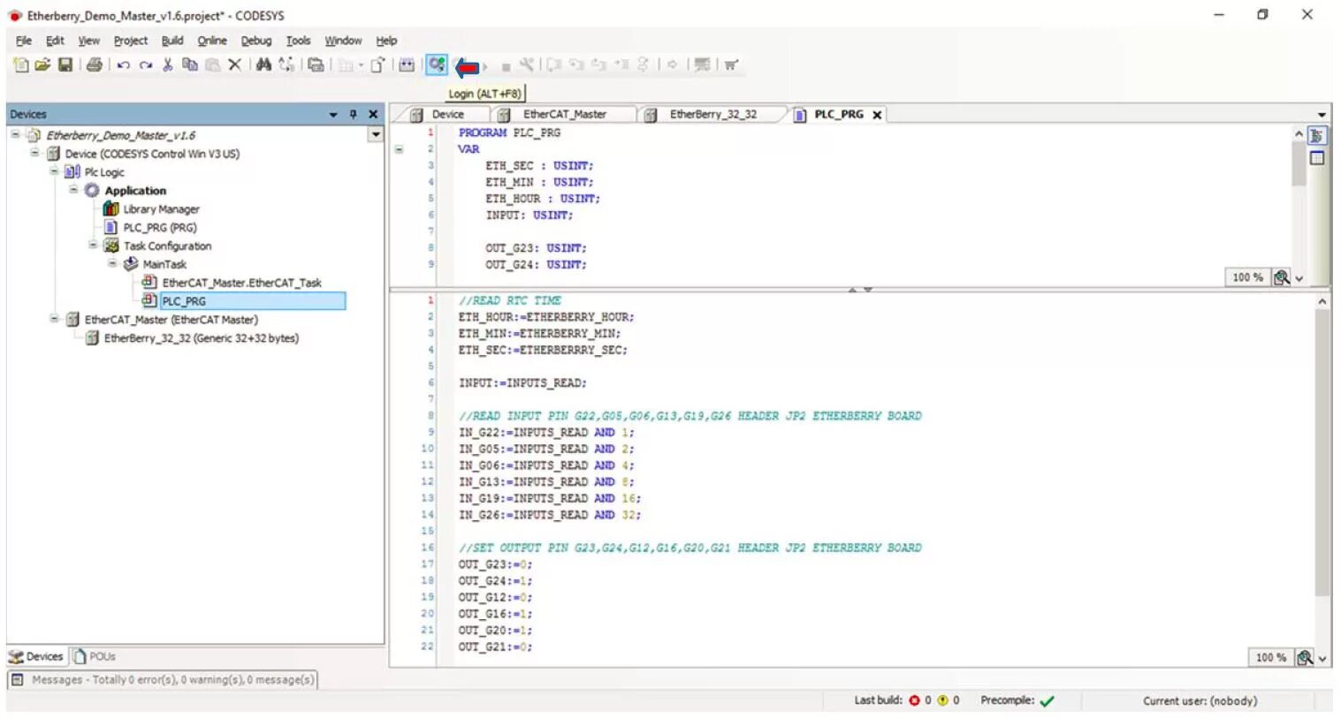Click the Replace toolbar icon
This screenshot has width=1341, height=718.
coord(286,64)
